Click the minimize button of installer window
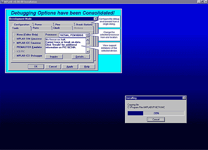The image size is (208, 150). coord(199,2)
